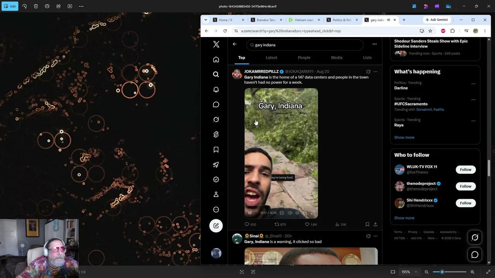Open Clipchamp icon in Photos title bar
This screenshot has height=278, width=495.
click(x=437, y=6)
